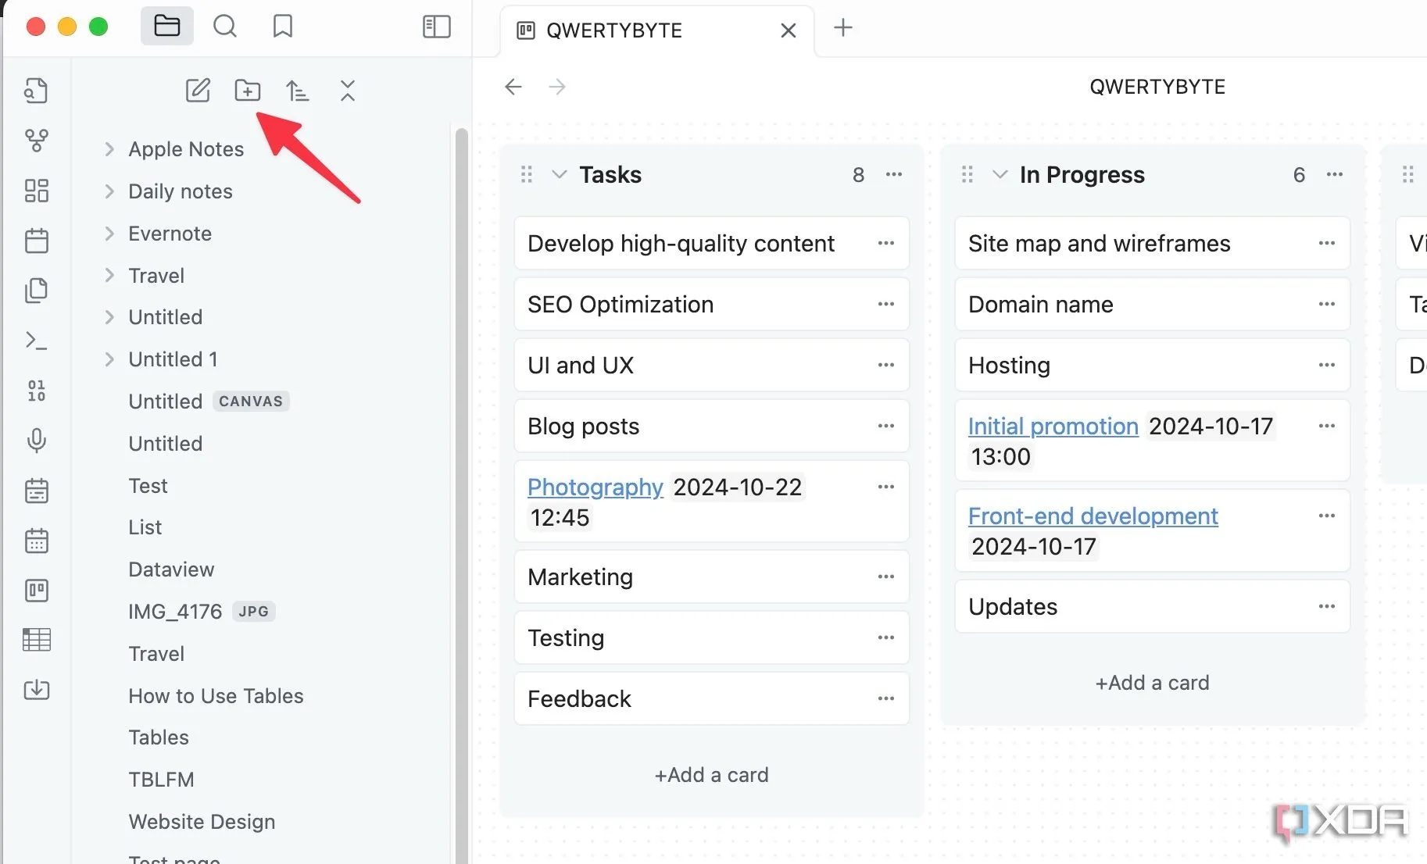Open the List note

coord(145,527)
